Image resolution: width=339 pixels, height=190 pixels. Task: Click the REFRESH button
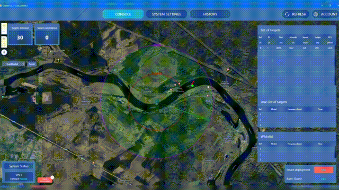tap(296, 14)
